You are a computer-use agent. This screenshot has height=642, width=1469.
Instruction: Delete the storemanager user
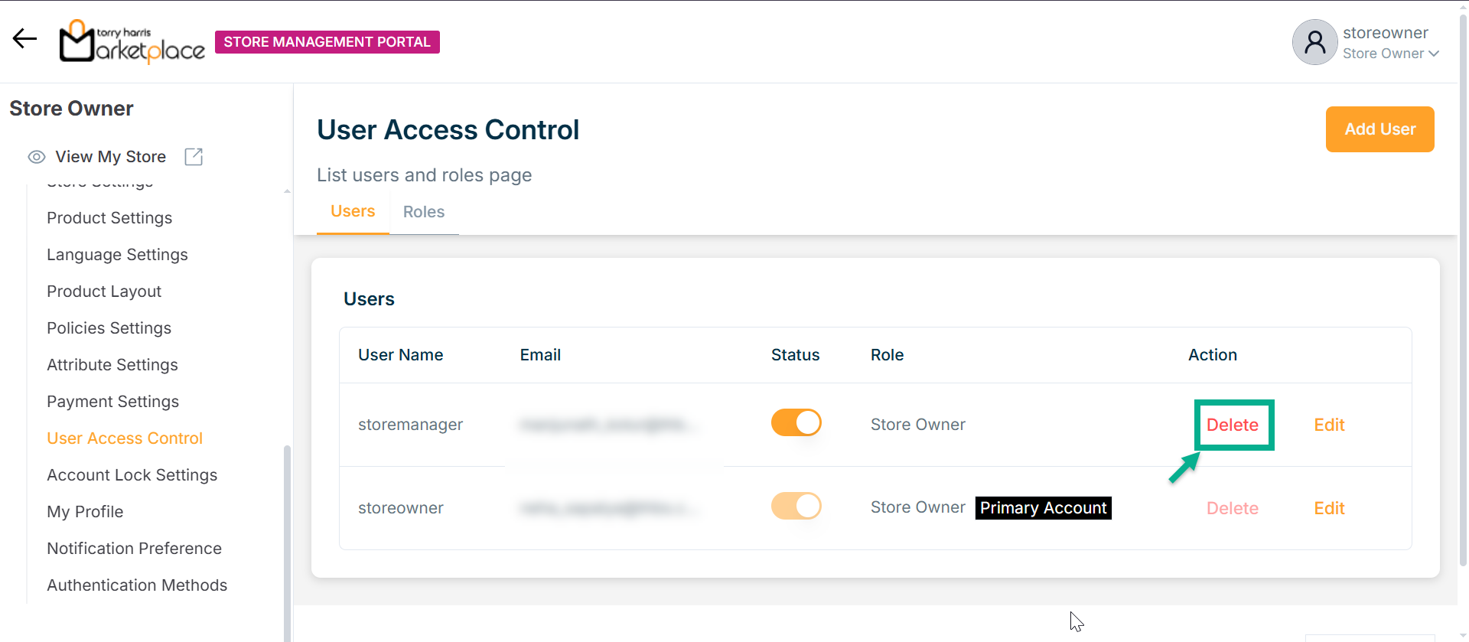click(x=1232, y=425)
